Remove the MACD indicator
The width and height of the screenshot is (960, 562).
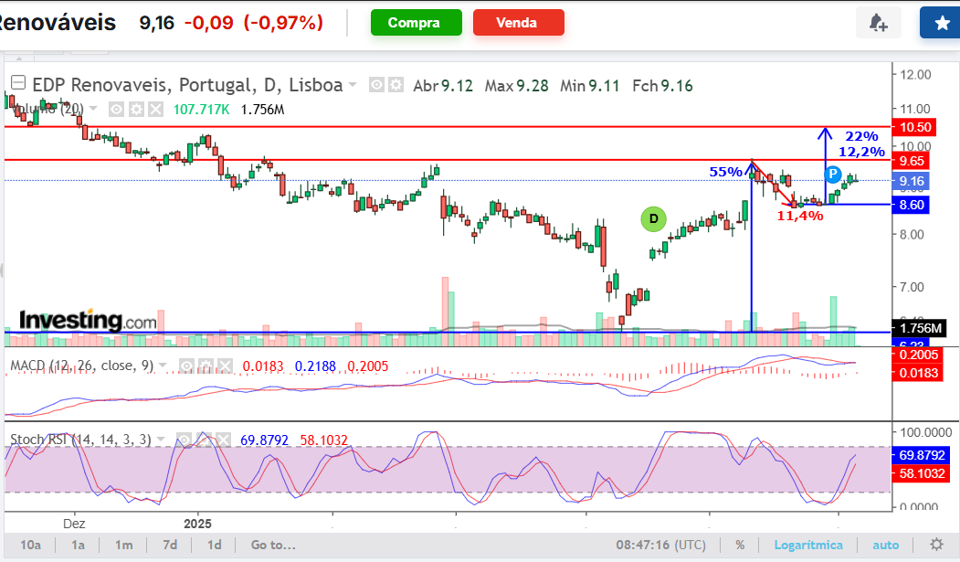pyautogui.click(x=226, y=366)
